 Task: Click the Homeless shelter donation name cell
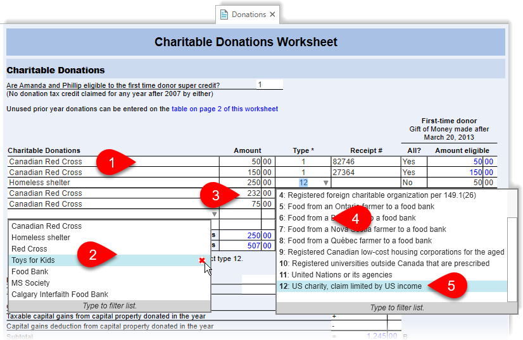point(113,183)
